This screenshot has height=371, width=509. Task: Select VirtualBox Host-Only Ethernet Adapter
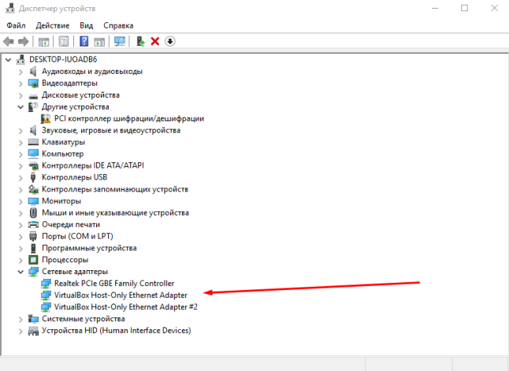(121, 295)
